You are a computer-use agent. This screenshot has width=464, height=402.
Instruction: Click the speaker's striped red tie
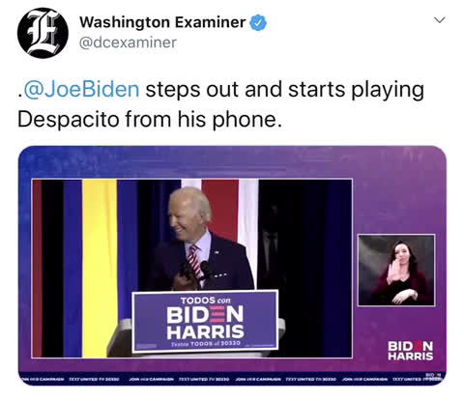[194, 261]
